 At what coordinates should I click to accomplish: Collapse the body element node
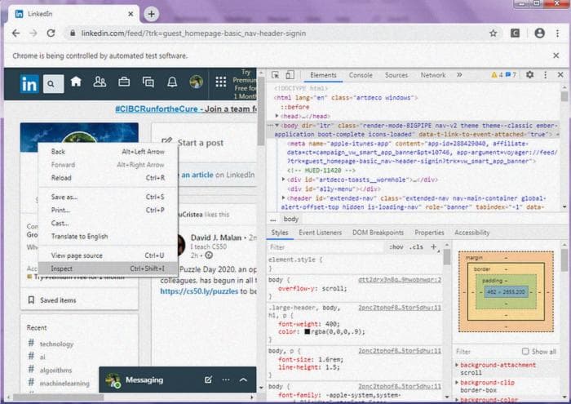277,126
